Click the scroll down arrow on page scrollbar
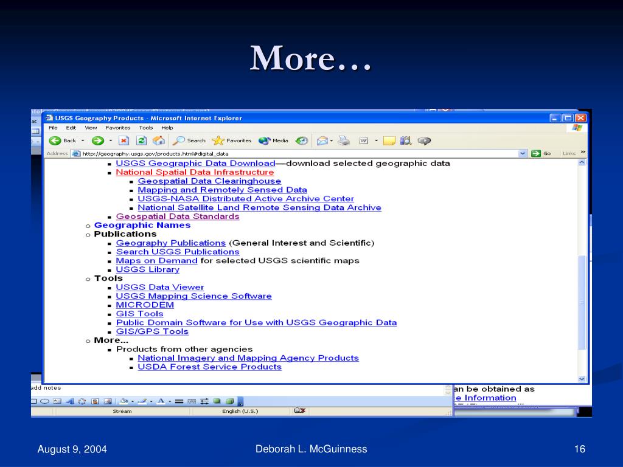The height and width of the screenshot is (467, 623). point(582,379)
